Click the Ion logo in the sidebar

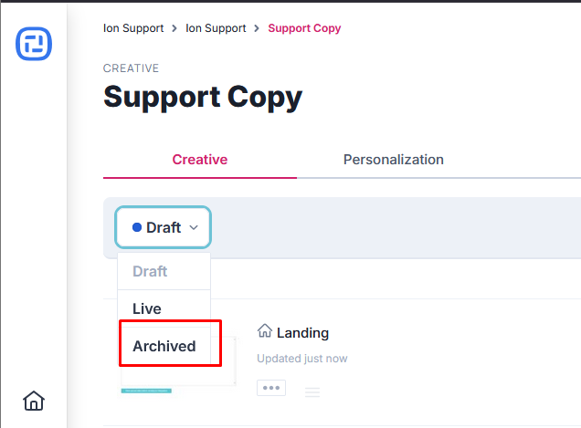pos(34,44)
